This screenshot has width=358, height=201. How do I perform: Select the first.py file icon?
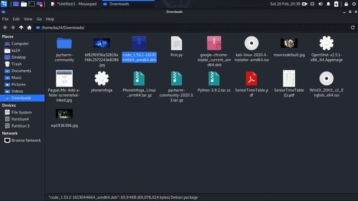[177, 43]
